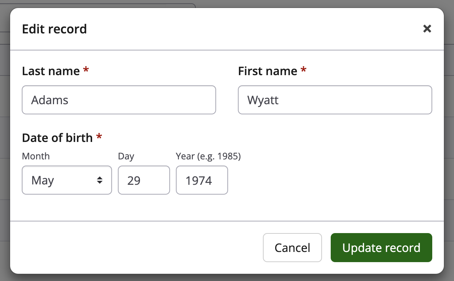This screenshot has width=454, height=281.
Task: Close the Edit record dialog
Action: [x=427, y=29]
